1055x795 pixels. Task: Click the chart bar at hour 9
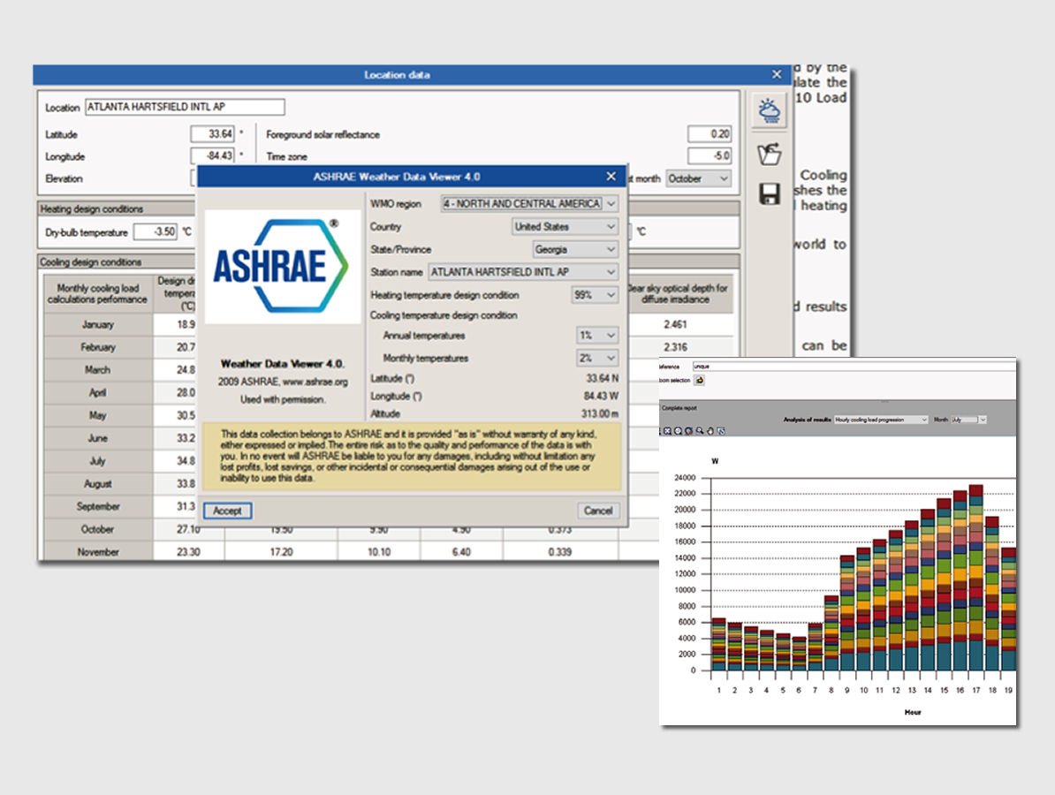pyautogui.click(x=847, y=613)
